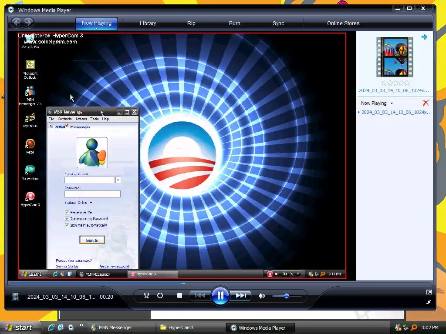Image resolution: width=446 pixels, height=334 pixels.
Task: Click Windows Media Player title bar icon
Action: click(11, 10)
